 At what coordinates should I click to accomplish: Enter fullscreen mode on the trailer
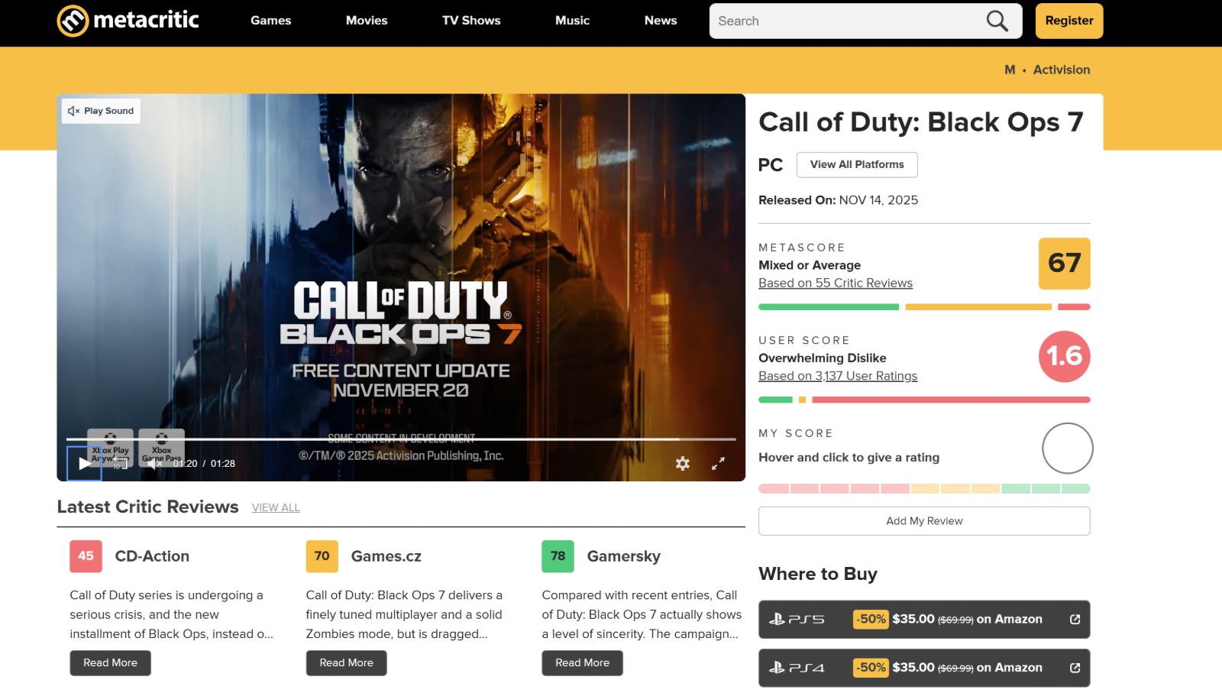tap(718, 463)
